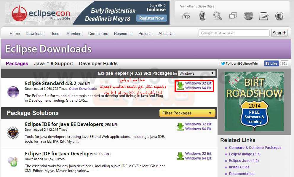Click the book icon in Eclipse Sites
The width and height of the screenshot is (294, 177).
coord(279,16)
